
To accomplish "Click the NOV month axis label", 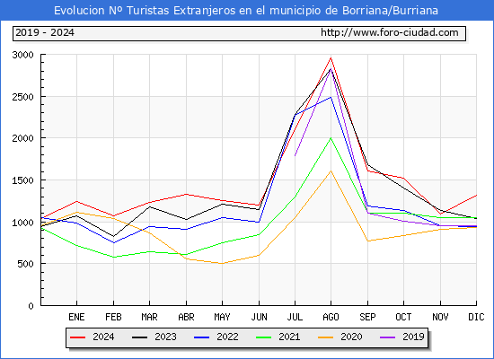I will [x=440, y=317].
